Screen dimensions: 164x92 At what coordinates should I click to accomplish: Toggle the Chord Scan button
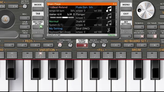point(152,36)
